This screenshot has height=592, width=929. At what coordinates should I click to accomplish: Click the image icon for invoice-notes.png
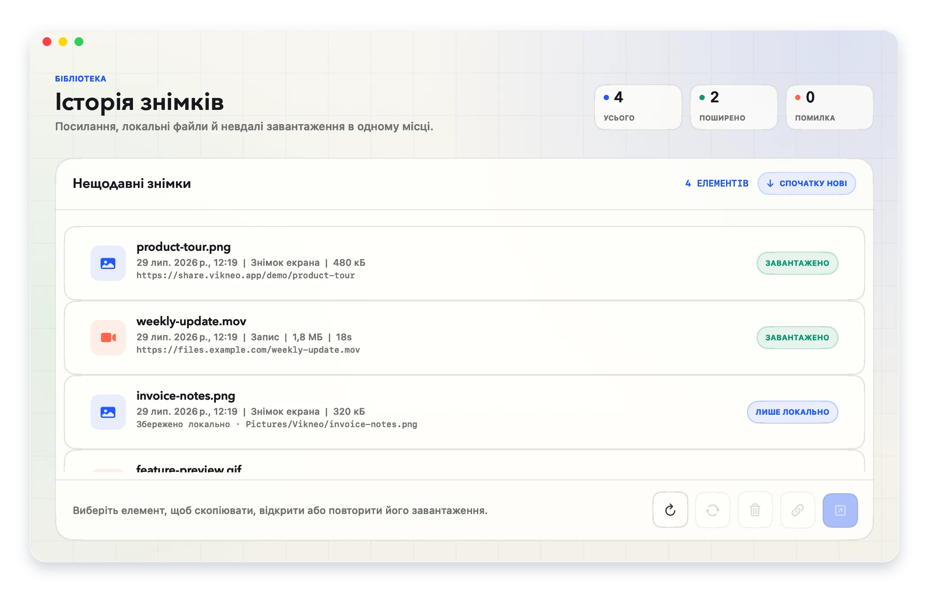coord(108,412)
